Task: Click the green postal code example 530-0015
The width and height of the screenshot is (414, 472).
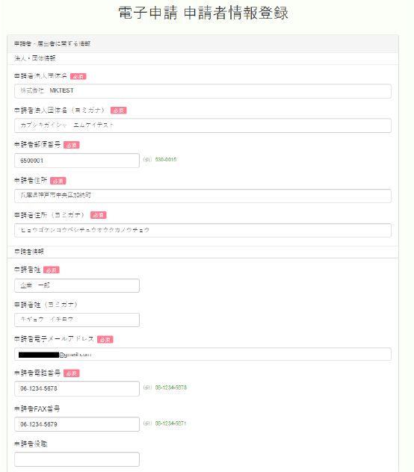Action: 166,160
